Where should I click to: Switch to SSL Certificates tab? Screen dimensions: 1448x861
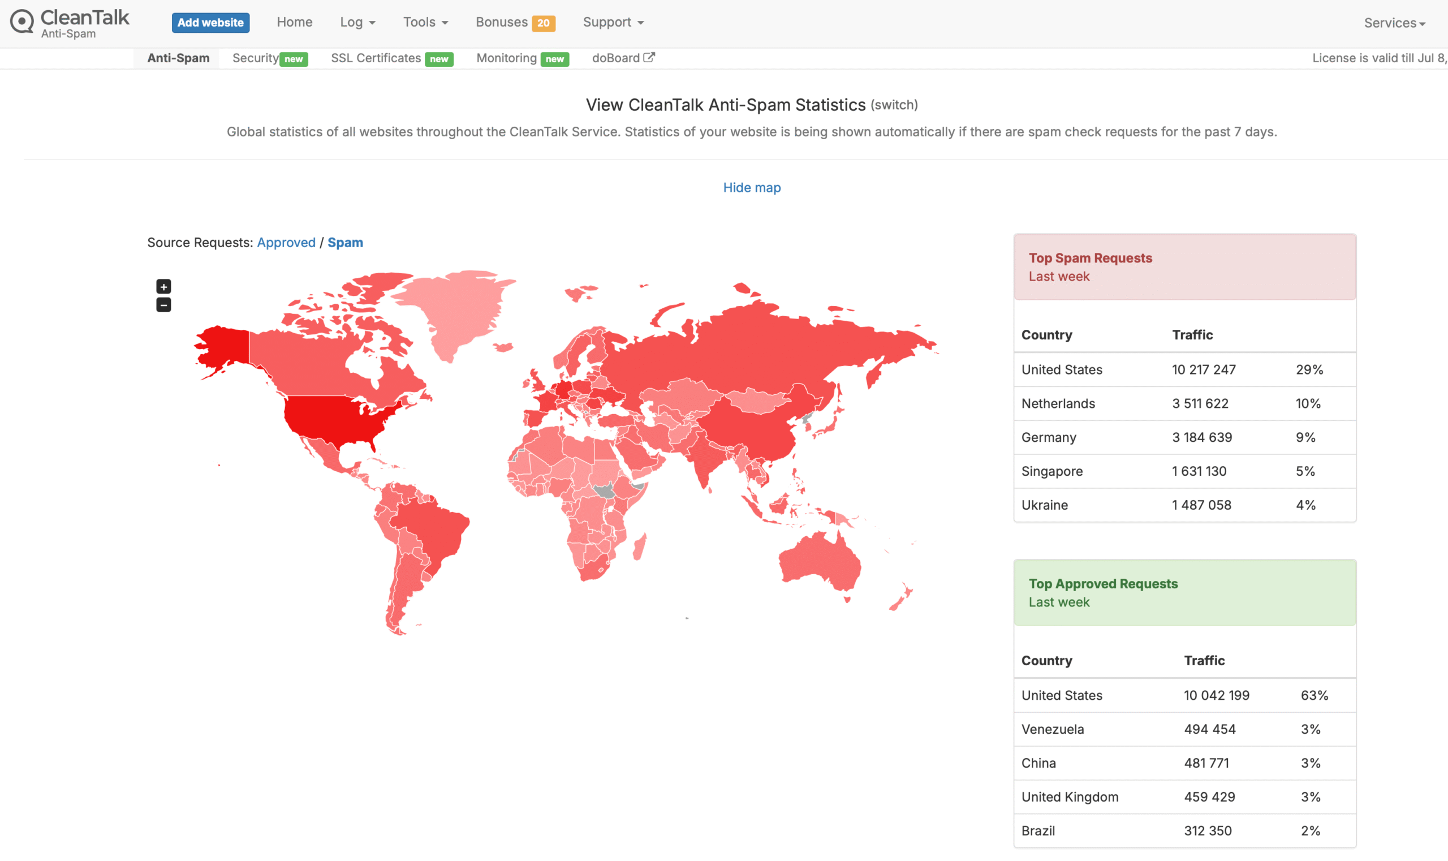point(376,58)
